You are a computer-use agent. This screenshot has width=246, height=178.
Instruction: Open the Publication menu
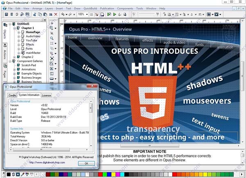pyautogui.click(x=107, y=9)
